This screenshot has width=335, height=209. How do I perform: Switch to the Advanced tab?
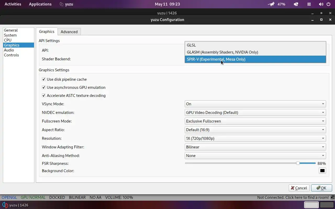click(x=69, y=32)
